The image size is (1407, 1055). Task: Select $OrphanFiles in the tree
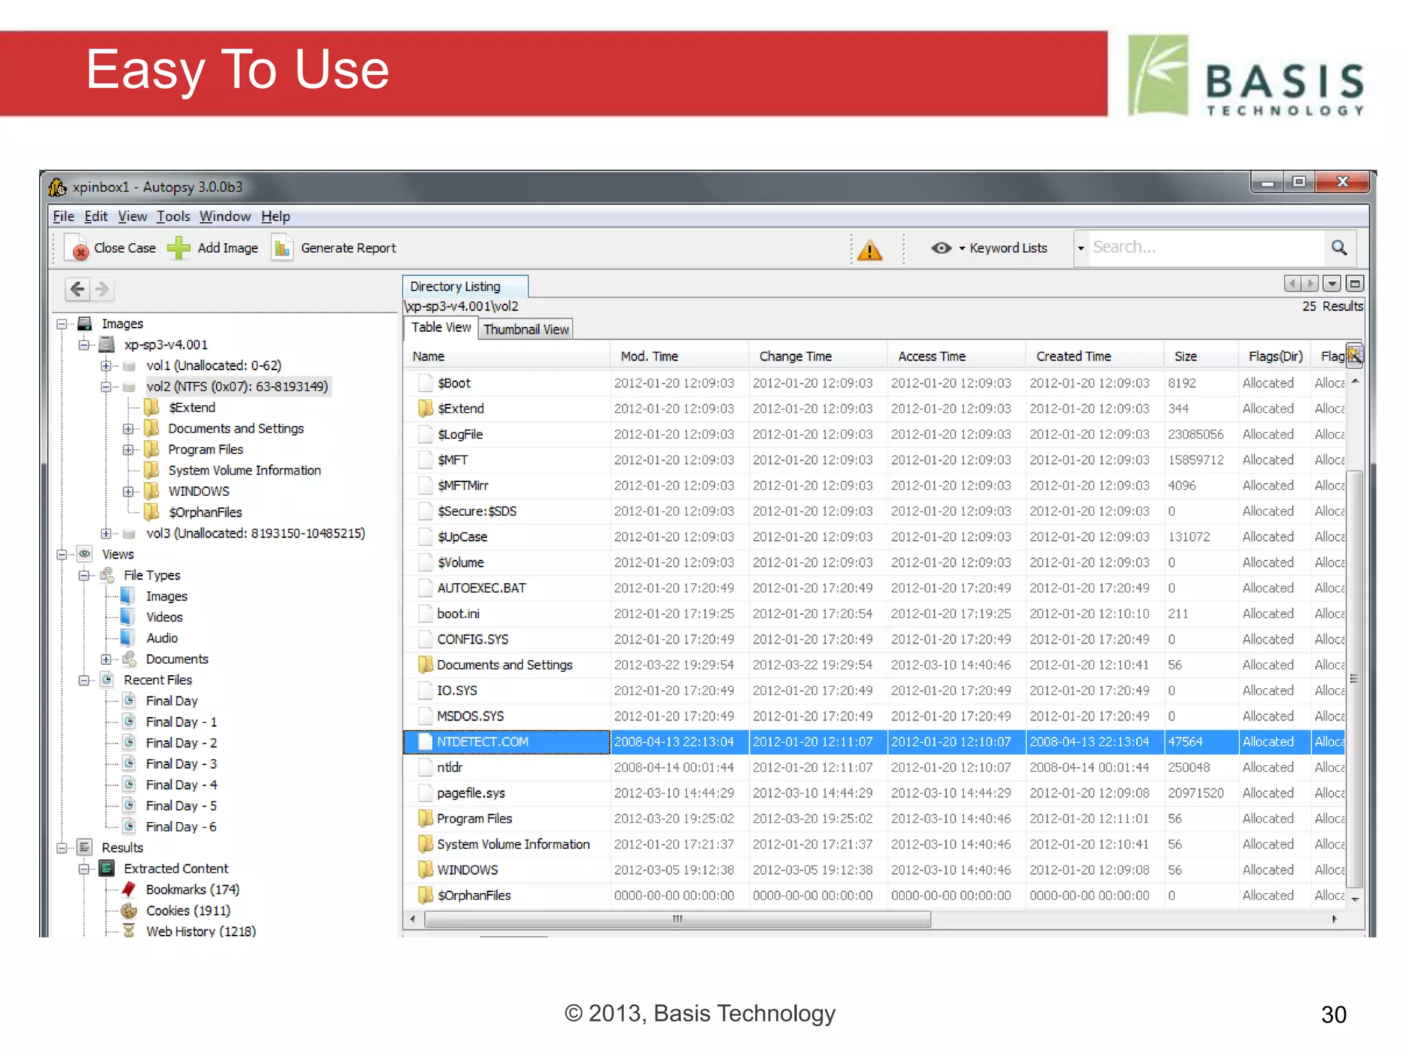point(205,512)
